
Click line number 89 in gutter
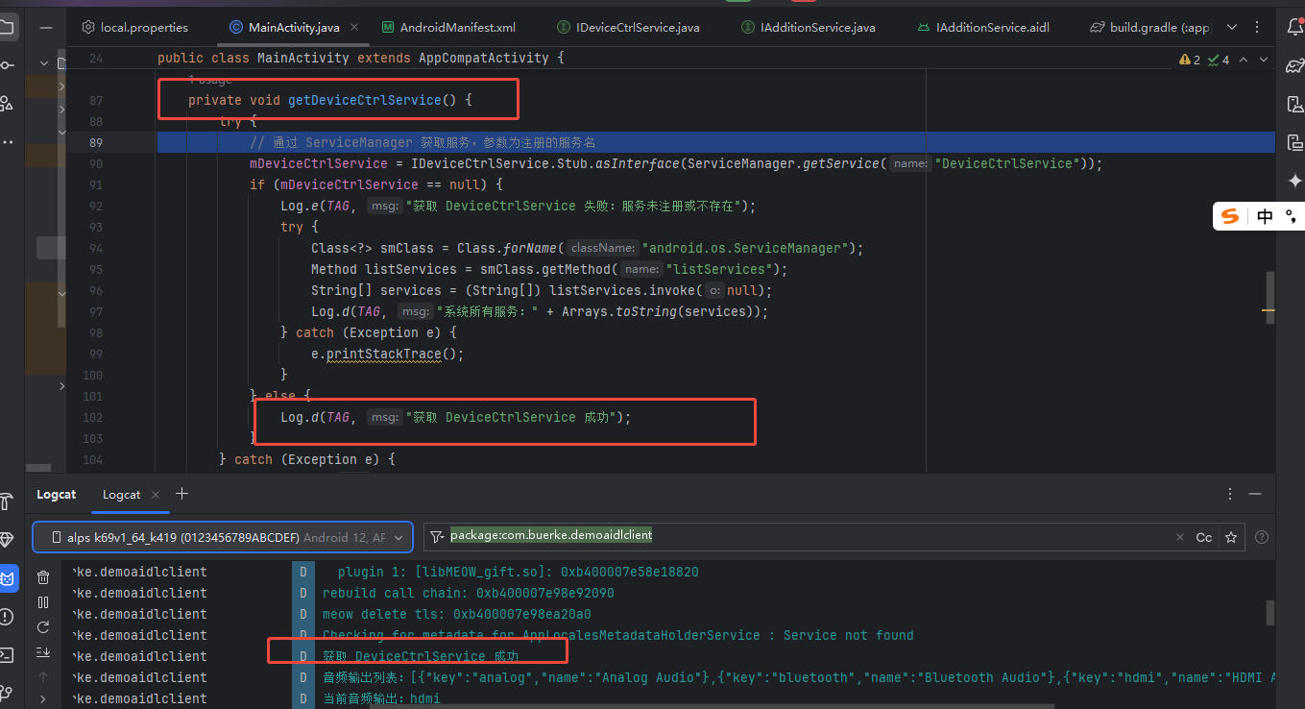96,142
